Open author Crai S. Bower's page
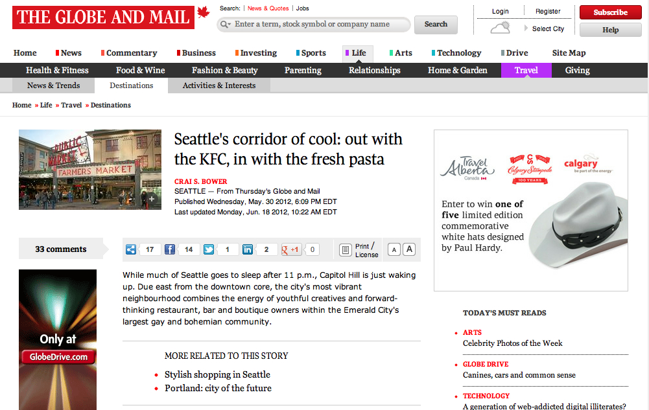Image resolution: width=649 pixels, height=410 pixels. [201, 181]
